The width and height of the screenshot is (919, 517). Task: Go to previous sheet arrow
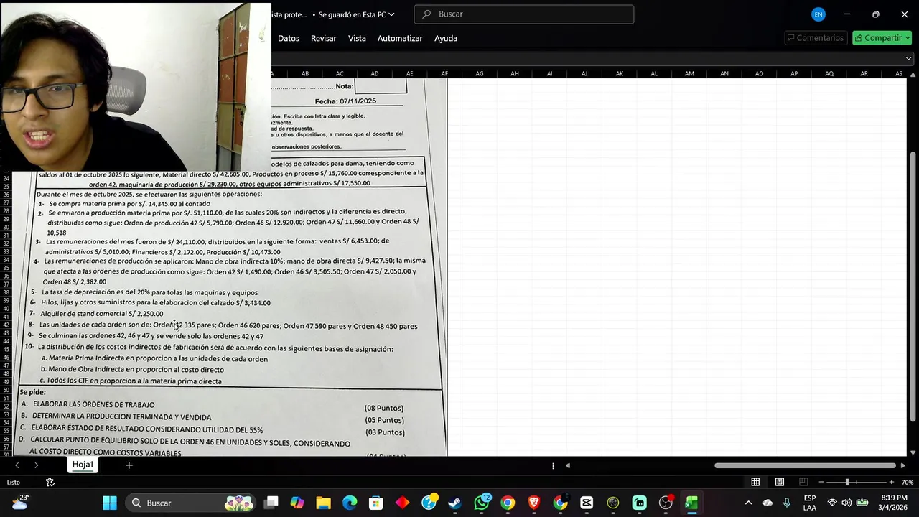(17, 465)
